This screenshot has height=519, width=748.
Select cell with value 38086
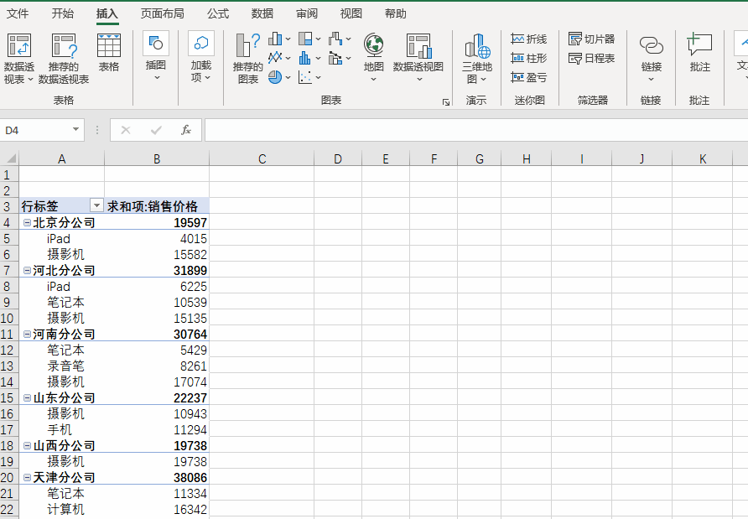click(157, 477)
